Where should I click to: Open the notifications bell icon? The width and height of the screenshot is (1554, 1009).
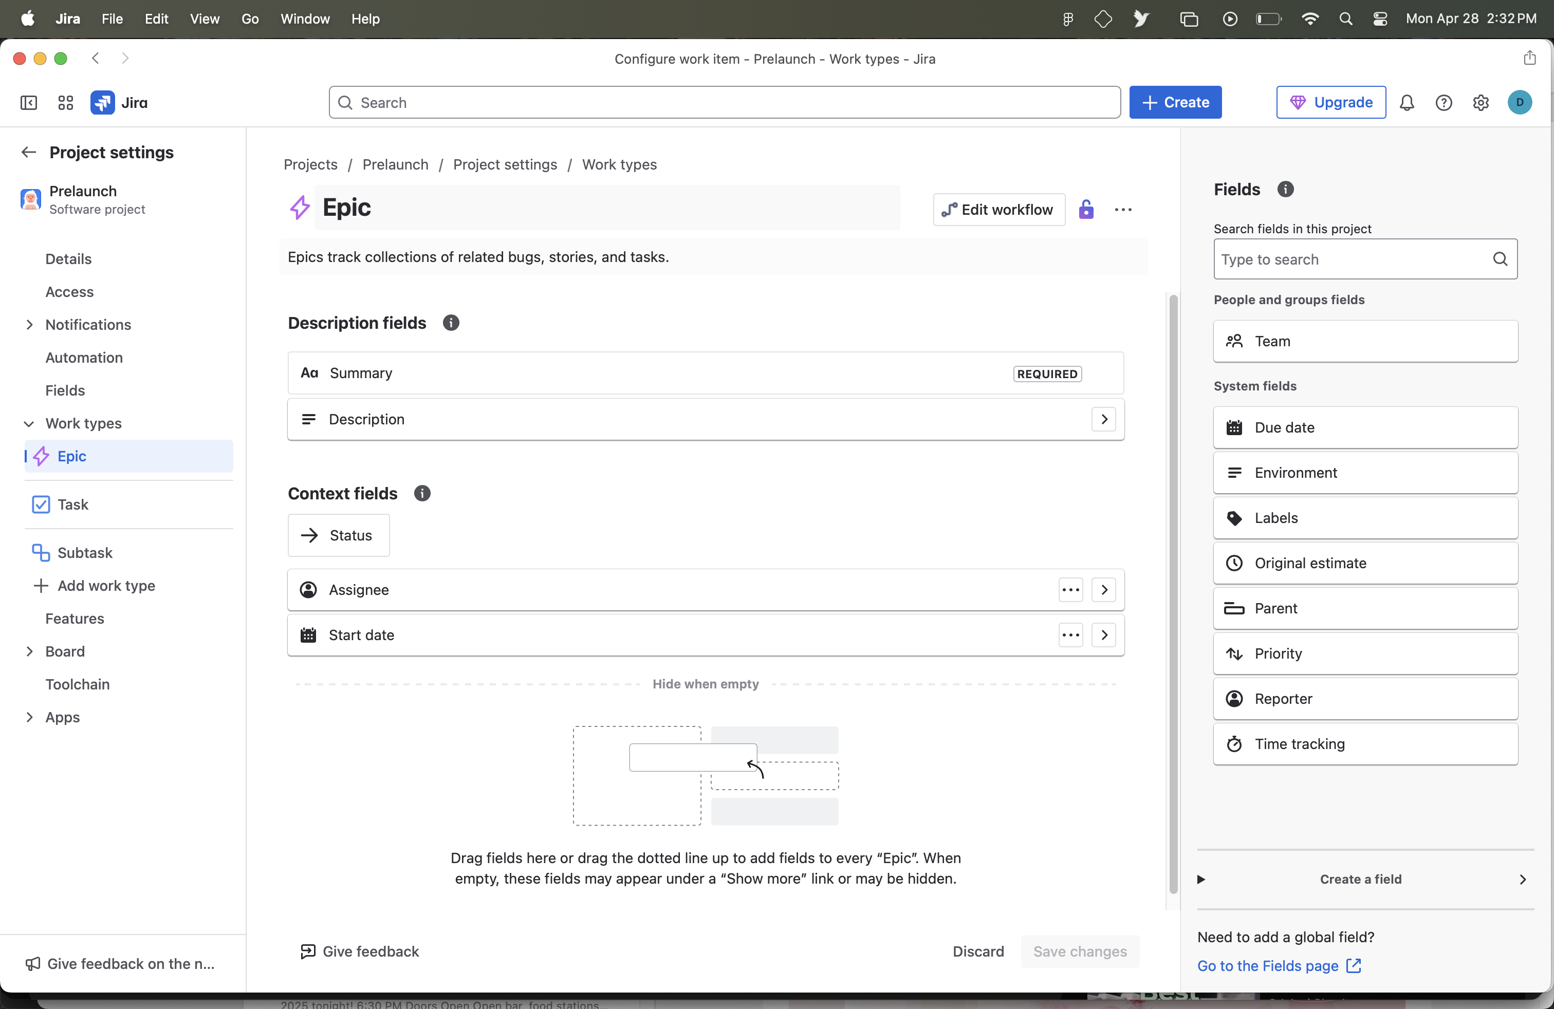coord(1407,103)
